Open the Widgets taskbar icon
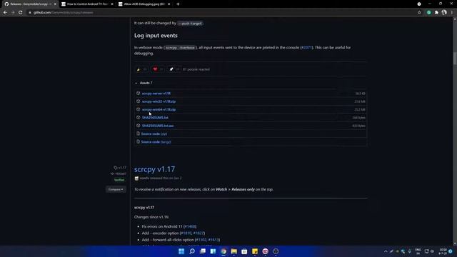Screen dimensions: 457x257 click(213, 251)
